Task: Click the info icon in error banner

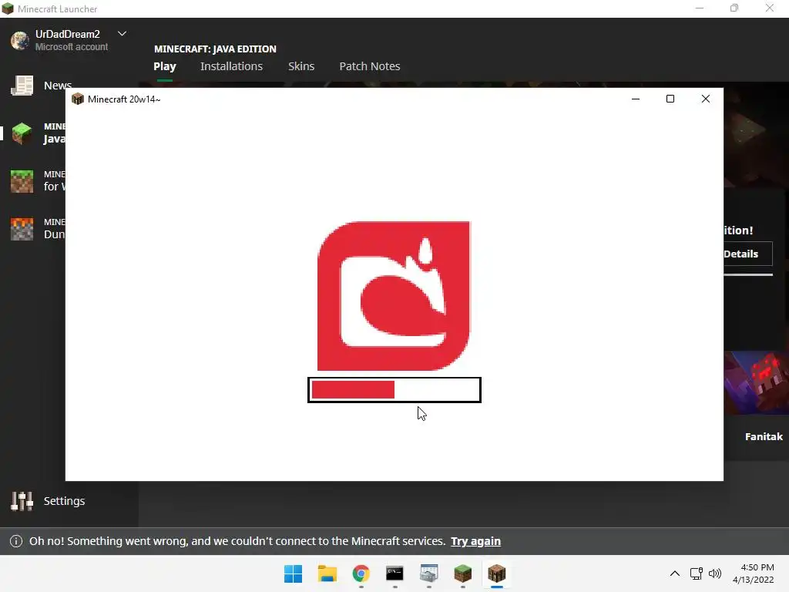Action: (x=16, y=541)
